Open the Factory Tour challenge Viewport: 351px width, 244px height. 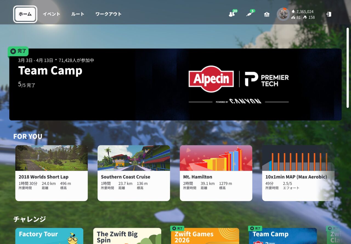tap(49, 236)
